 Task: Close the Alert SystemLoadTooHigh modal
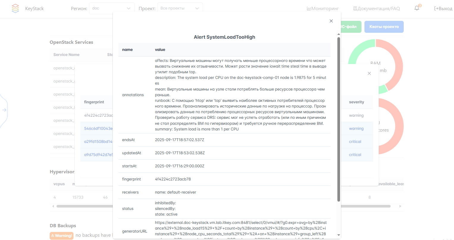331,21
